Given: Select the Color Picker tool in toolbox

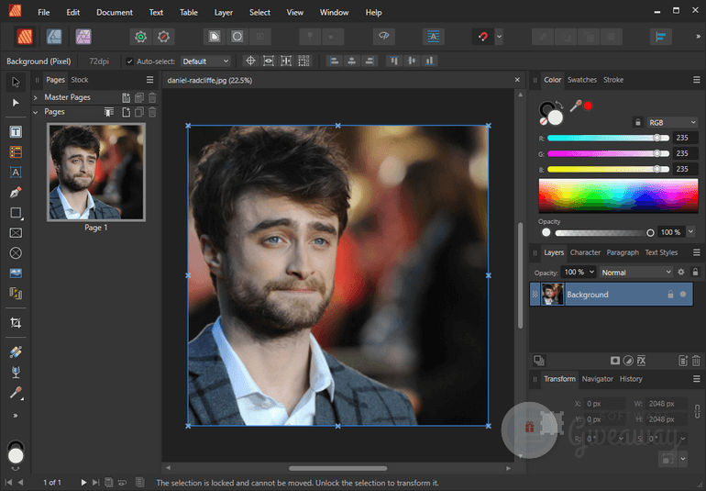Looking at the screenshot, I should 16,393.
